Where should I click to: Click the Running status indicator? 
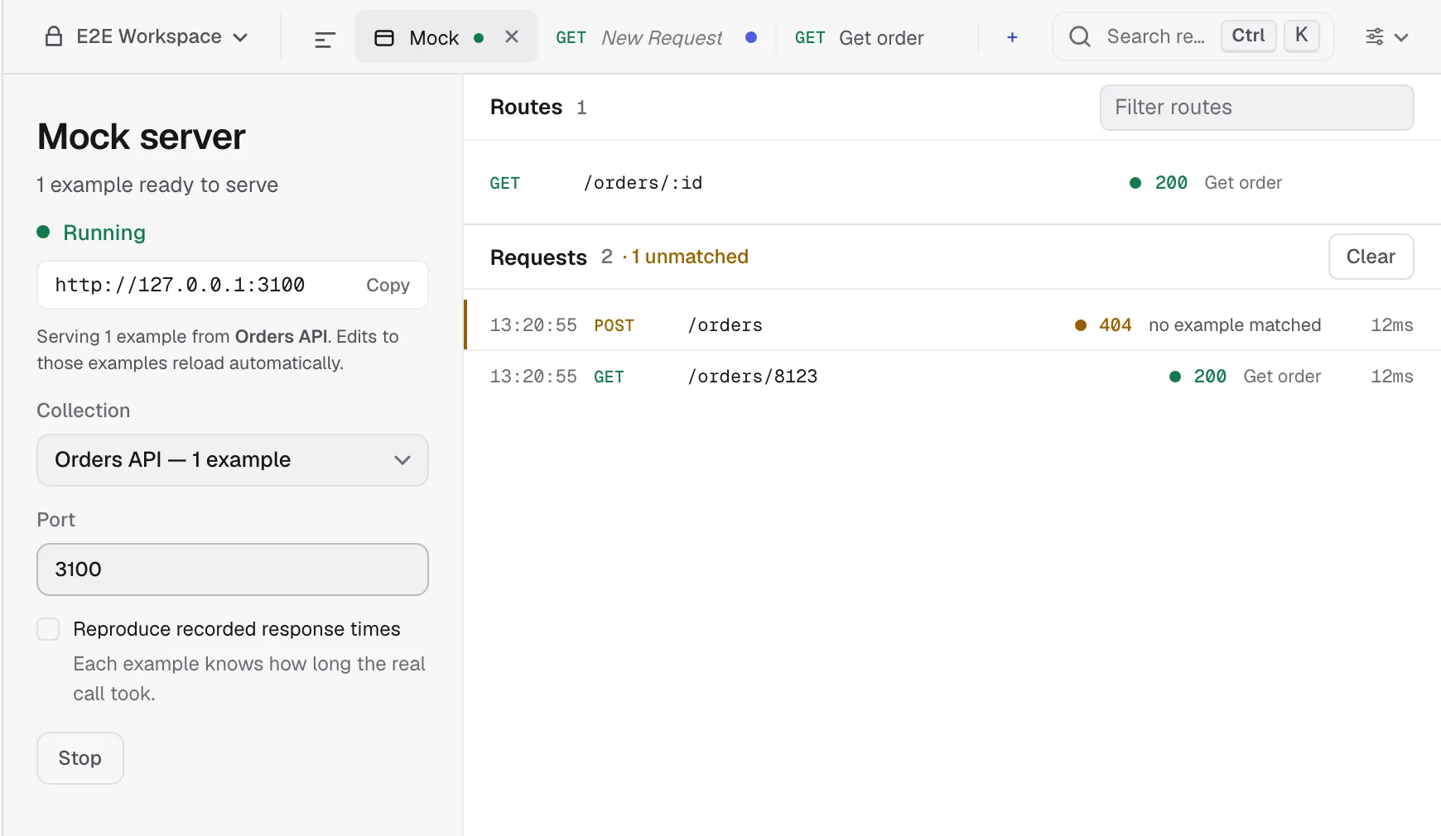point(91,233)
